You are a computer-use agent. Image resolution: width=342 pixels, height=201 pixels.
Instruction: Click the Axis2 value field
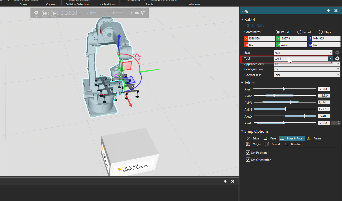click(x=324, y=96)
